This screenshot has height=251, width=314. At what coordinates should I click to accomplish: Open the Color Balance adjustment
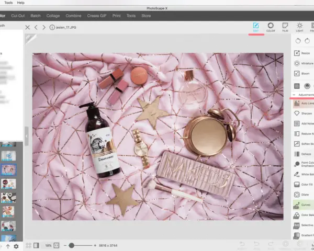pyautogui.click(x=304, y=215)
